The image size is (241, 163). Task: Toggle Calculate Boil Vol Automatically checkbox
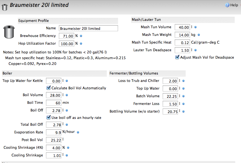click(48, 88)
